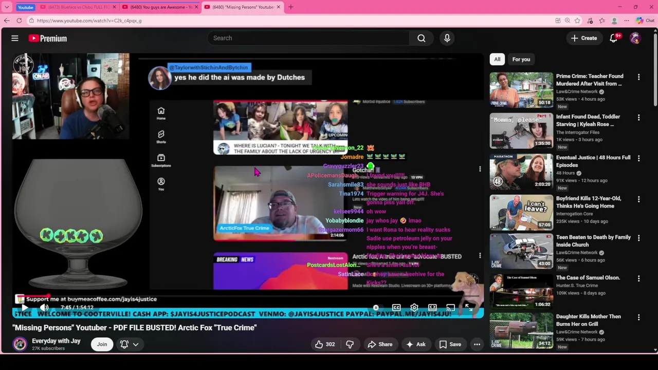Image resolution: width=658 pixels, height=370 pixels.
Task: Open the YouTube account avatar menu
Action: tap(635, 38)
